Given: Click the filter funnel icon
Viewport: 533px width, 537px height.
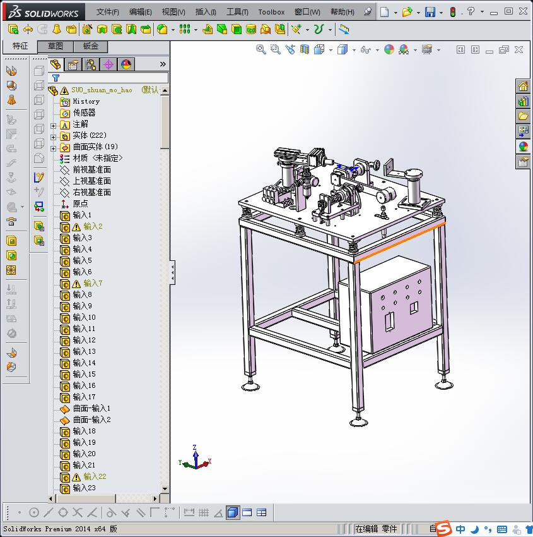Looking at the screenshot, I should 56,78.
